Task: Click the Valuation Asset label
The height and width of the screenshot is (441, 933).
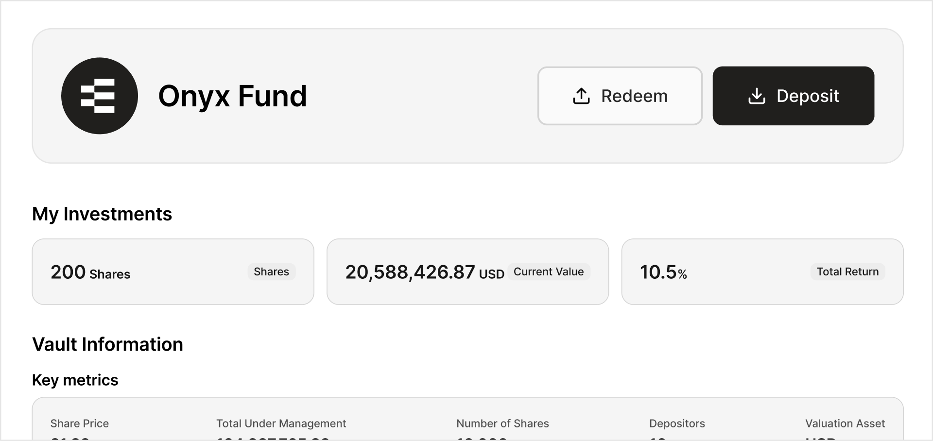Action: pyautogui.click(x=845, y=424)
